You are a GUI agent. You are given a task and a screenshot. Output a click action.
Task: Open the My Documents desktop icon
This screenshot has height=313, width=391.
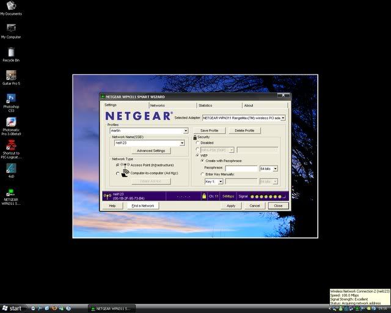11,6
